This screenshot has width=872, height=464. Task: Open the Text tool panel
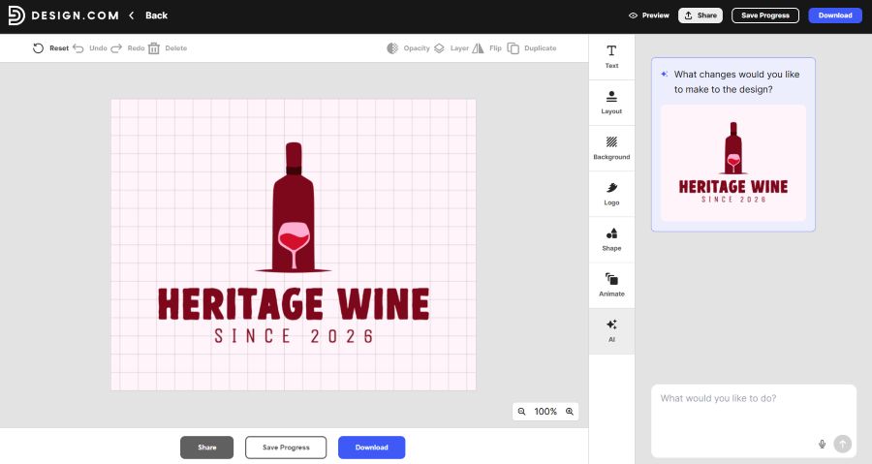[611, 57]
